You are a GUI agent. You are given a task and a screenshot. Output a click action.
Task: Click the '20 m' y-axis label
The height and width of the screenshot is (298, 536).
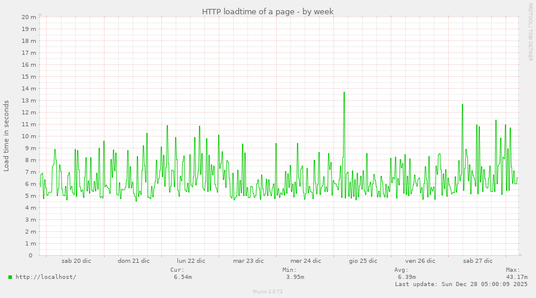(x=29, y=17)
